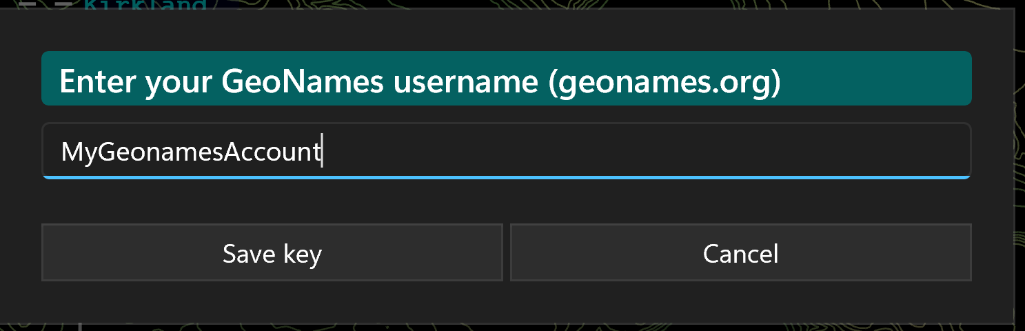The height and width of the screenshot is (331, 1025).
Task: Click empty area of username input box
Action: click(648, 150)
